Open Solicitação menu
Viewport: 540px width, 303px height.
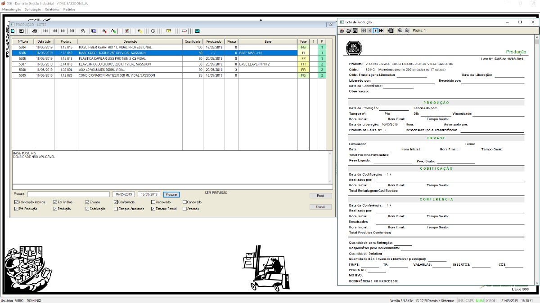tap(33, 9)
